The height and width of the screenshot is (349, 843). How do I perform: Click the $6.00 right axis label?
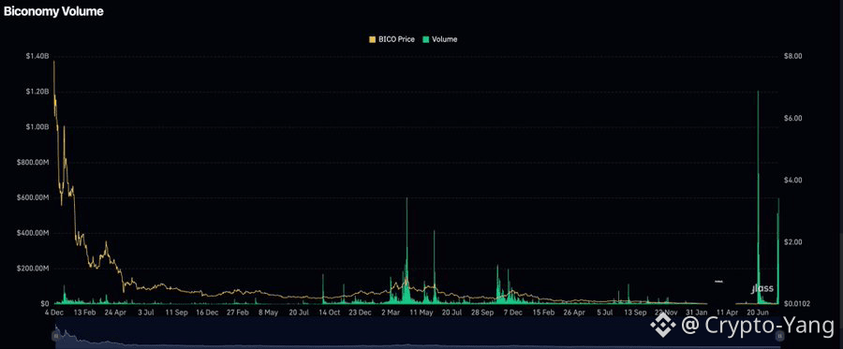pos(793,118)
